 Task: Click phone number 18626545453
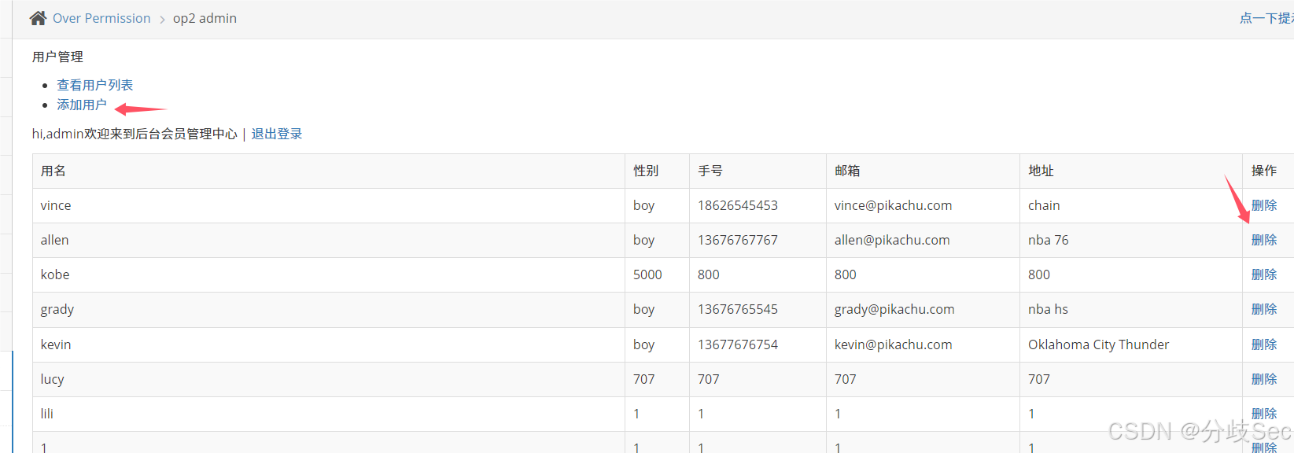click(738, 205)
